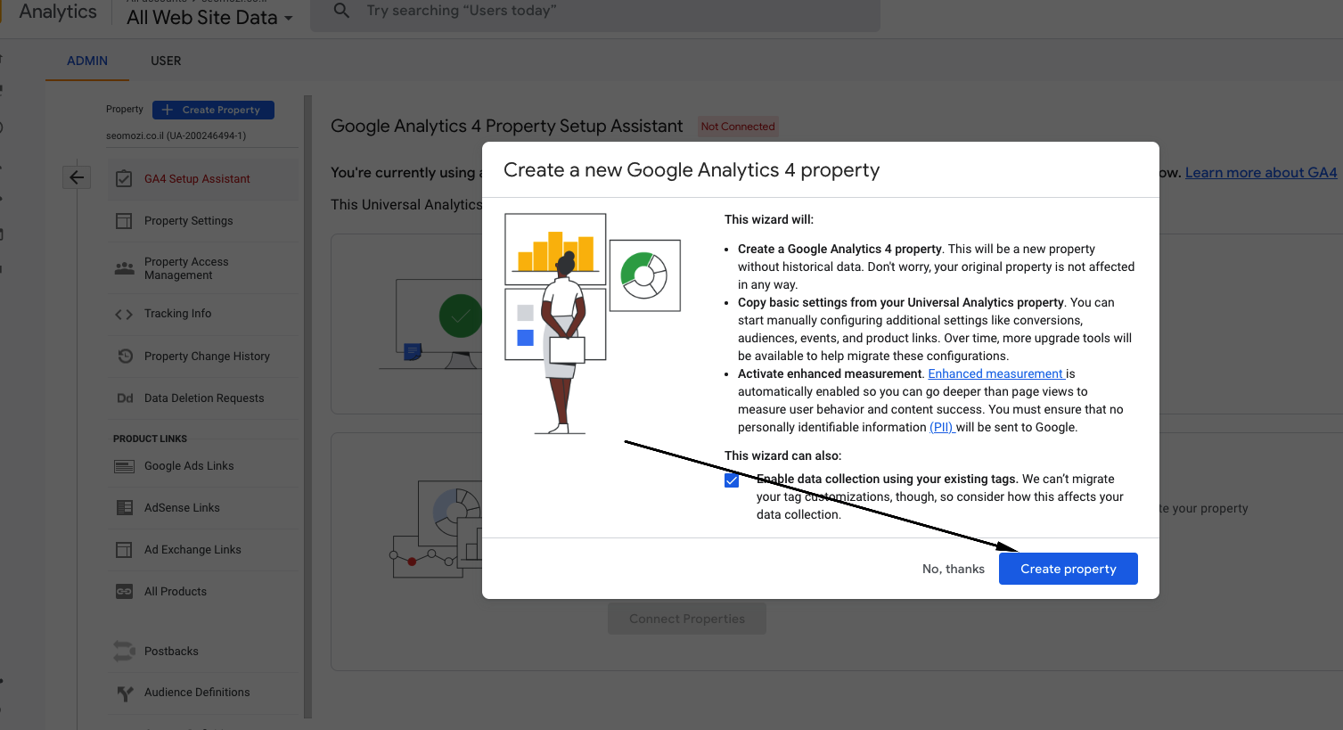The image size is (1343, 730).
Task: Open Property Change History menu item
Action: pyautogui.click(x=203, y=357)
